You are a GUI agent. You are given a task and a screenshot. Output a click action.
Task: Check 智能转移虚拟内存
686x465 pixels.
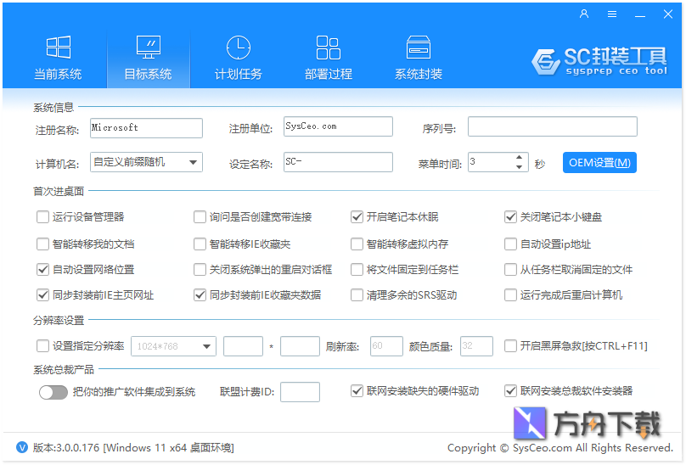(357, 244)
